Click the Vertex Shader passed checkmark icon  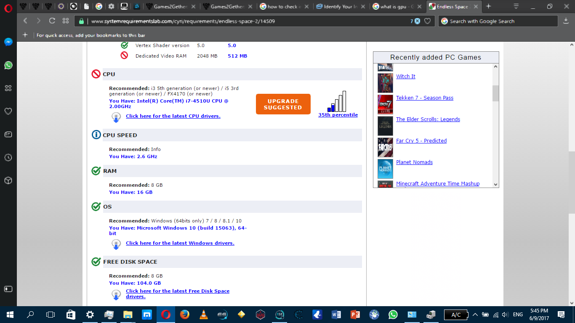pyautogui.click(x=124, y=45)
